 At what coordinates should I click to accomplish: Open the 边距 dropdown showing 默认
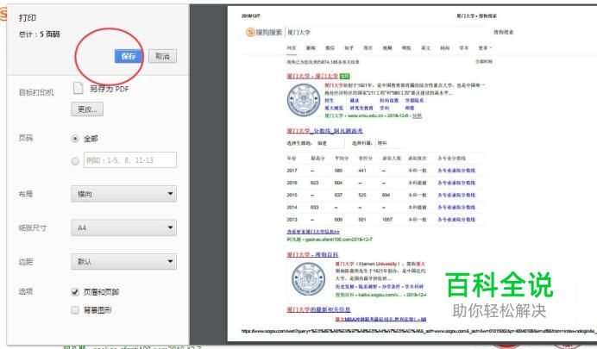coord(123,262)
